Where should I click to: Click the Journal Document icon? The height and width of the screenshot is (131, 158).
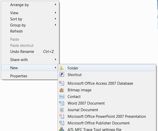click(62, 110)
